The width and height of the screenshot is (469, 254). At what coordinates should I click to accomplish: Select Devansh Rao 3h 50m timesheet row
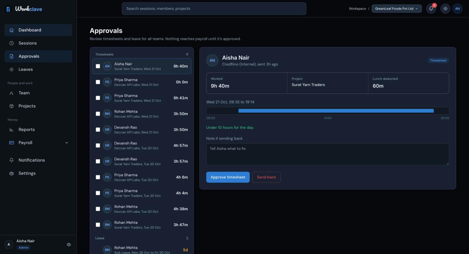[x=142, y=130]
